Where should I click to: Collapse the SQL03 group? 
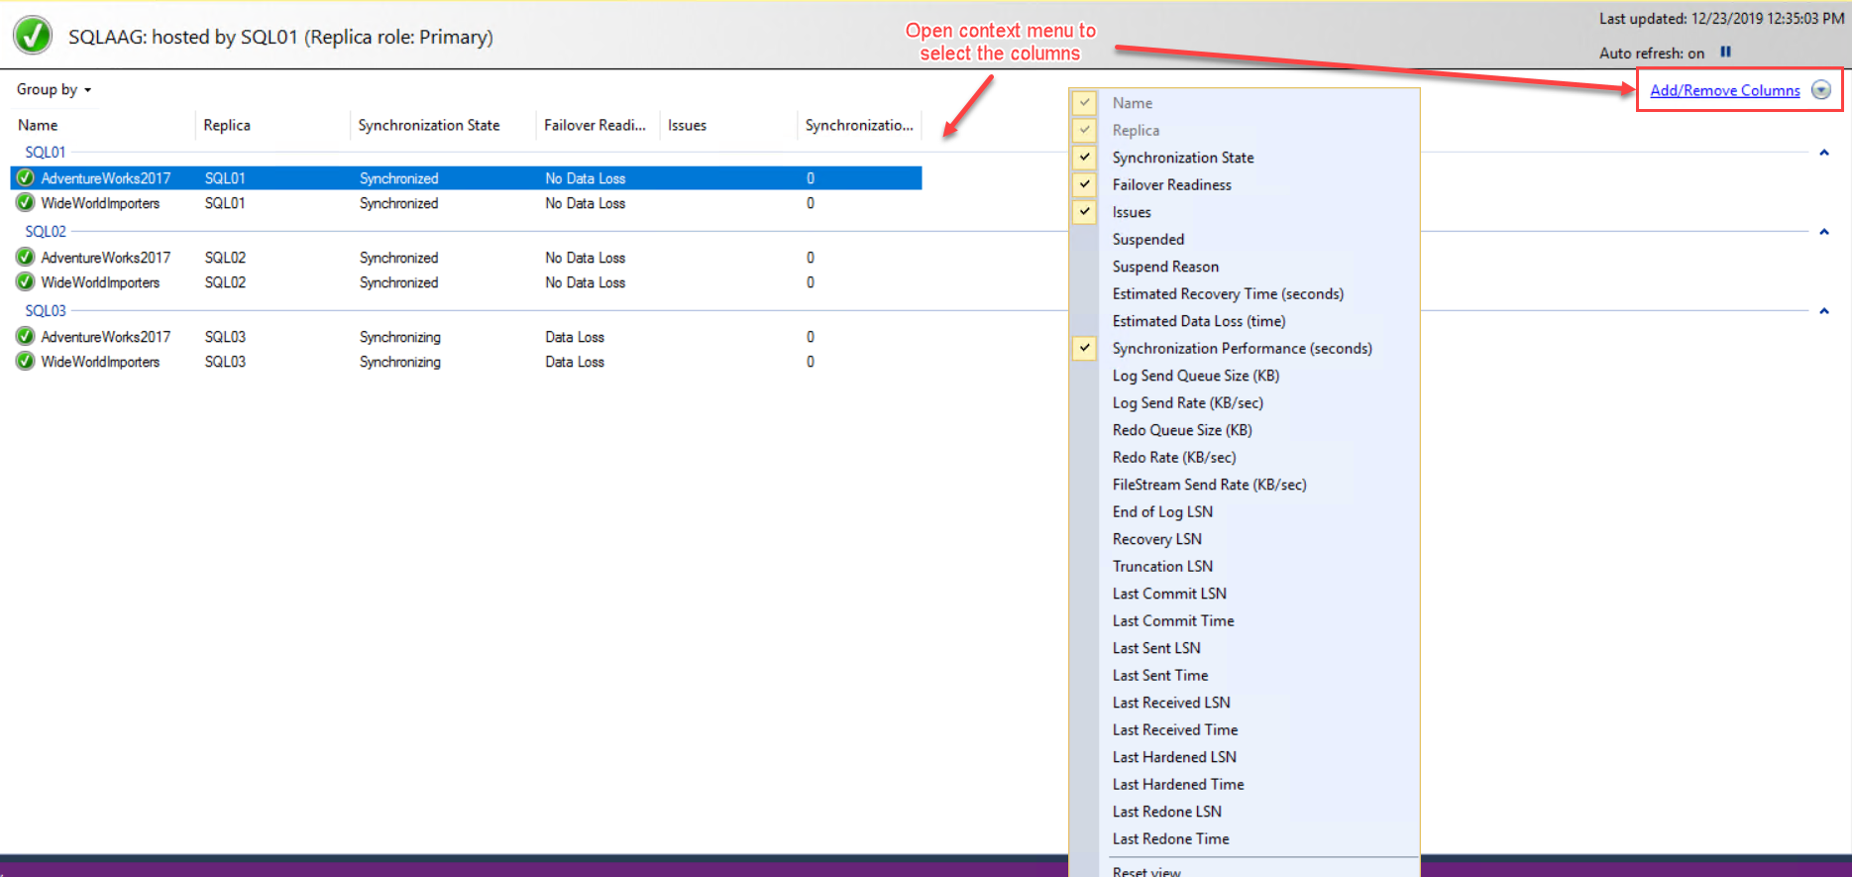click(x=1824, y=311)
